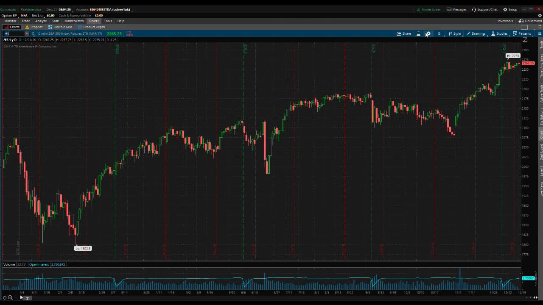Open the Product Depth sub-tab
The height and width of the screenshot is (305, 543).
91,27
